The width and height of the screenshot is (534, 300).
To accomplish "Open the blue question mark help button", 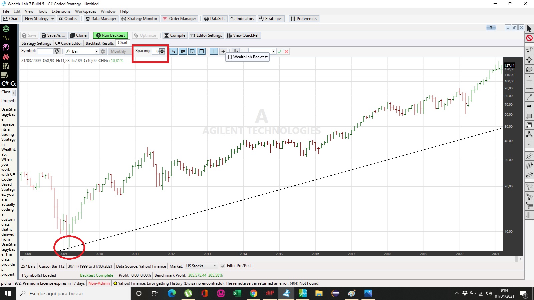I will [x=491, y=28].
